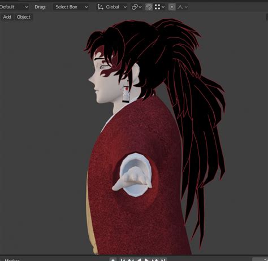Open the Marker menu in timeline
This screenshot has height=261, width=268.
pos(12,260)
